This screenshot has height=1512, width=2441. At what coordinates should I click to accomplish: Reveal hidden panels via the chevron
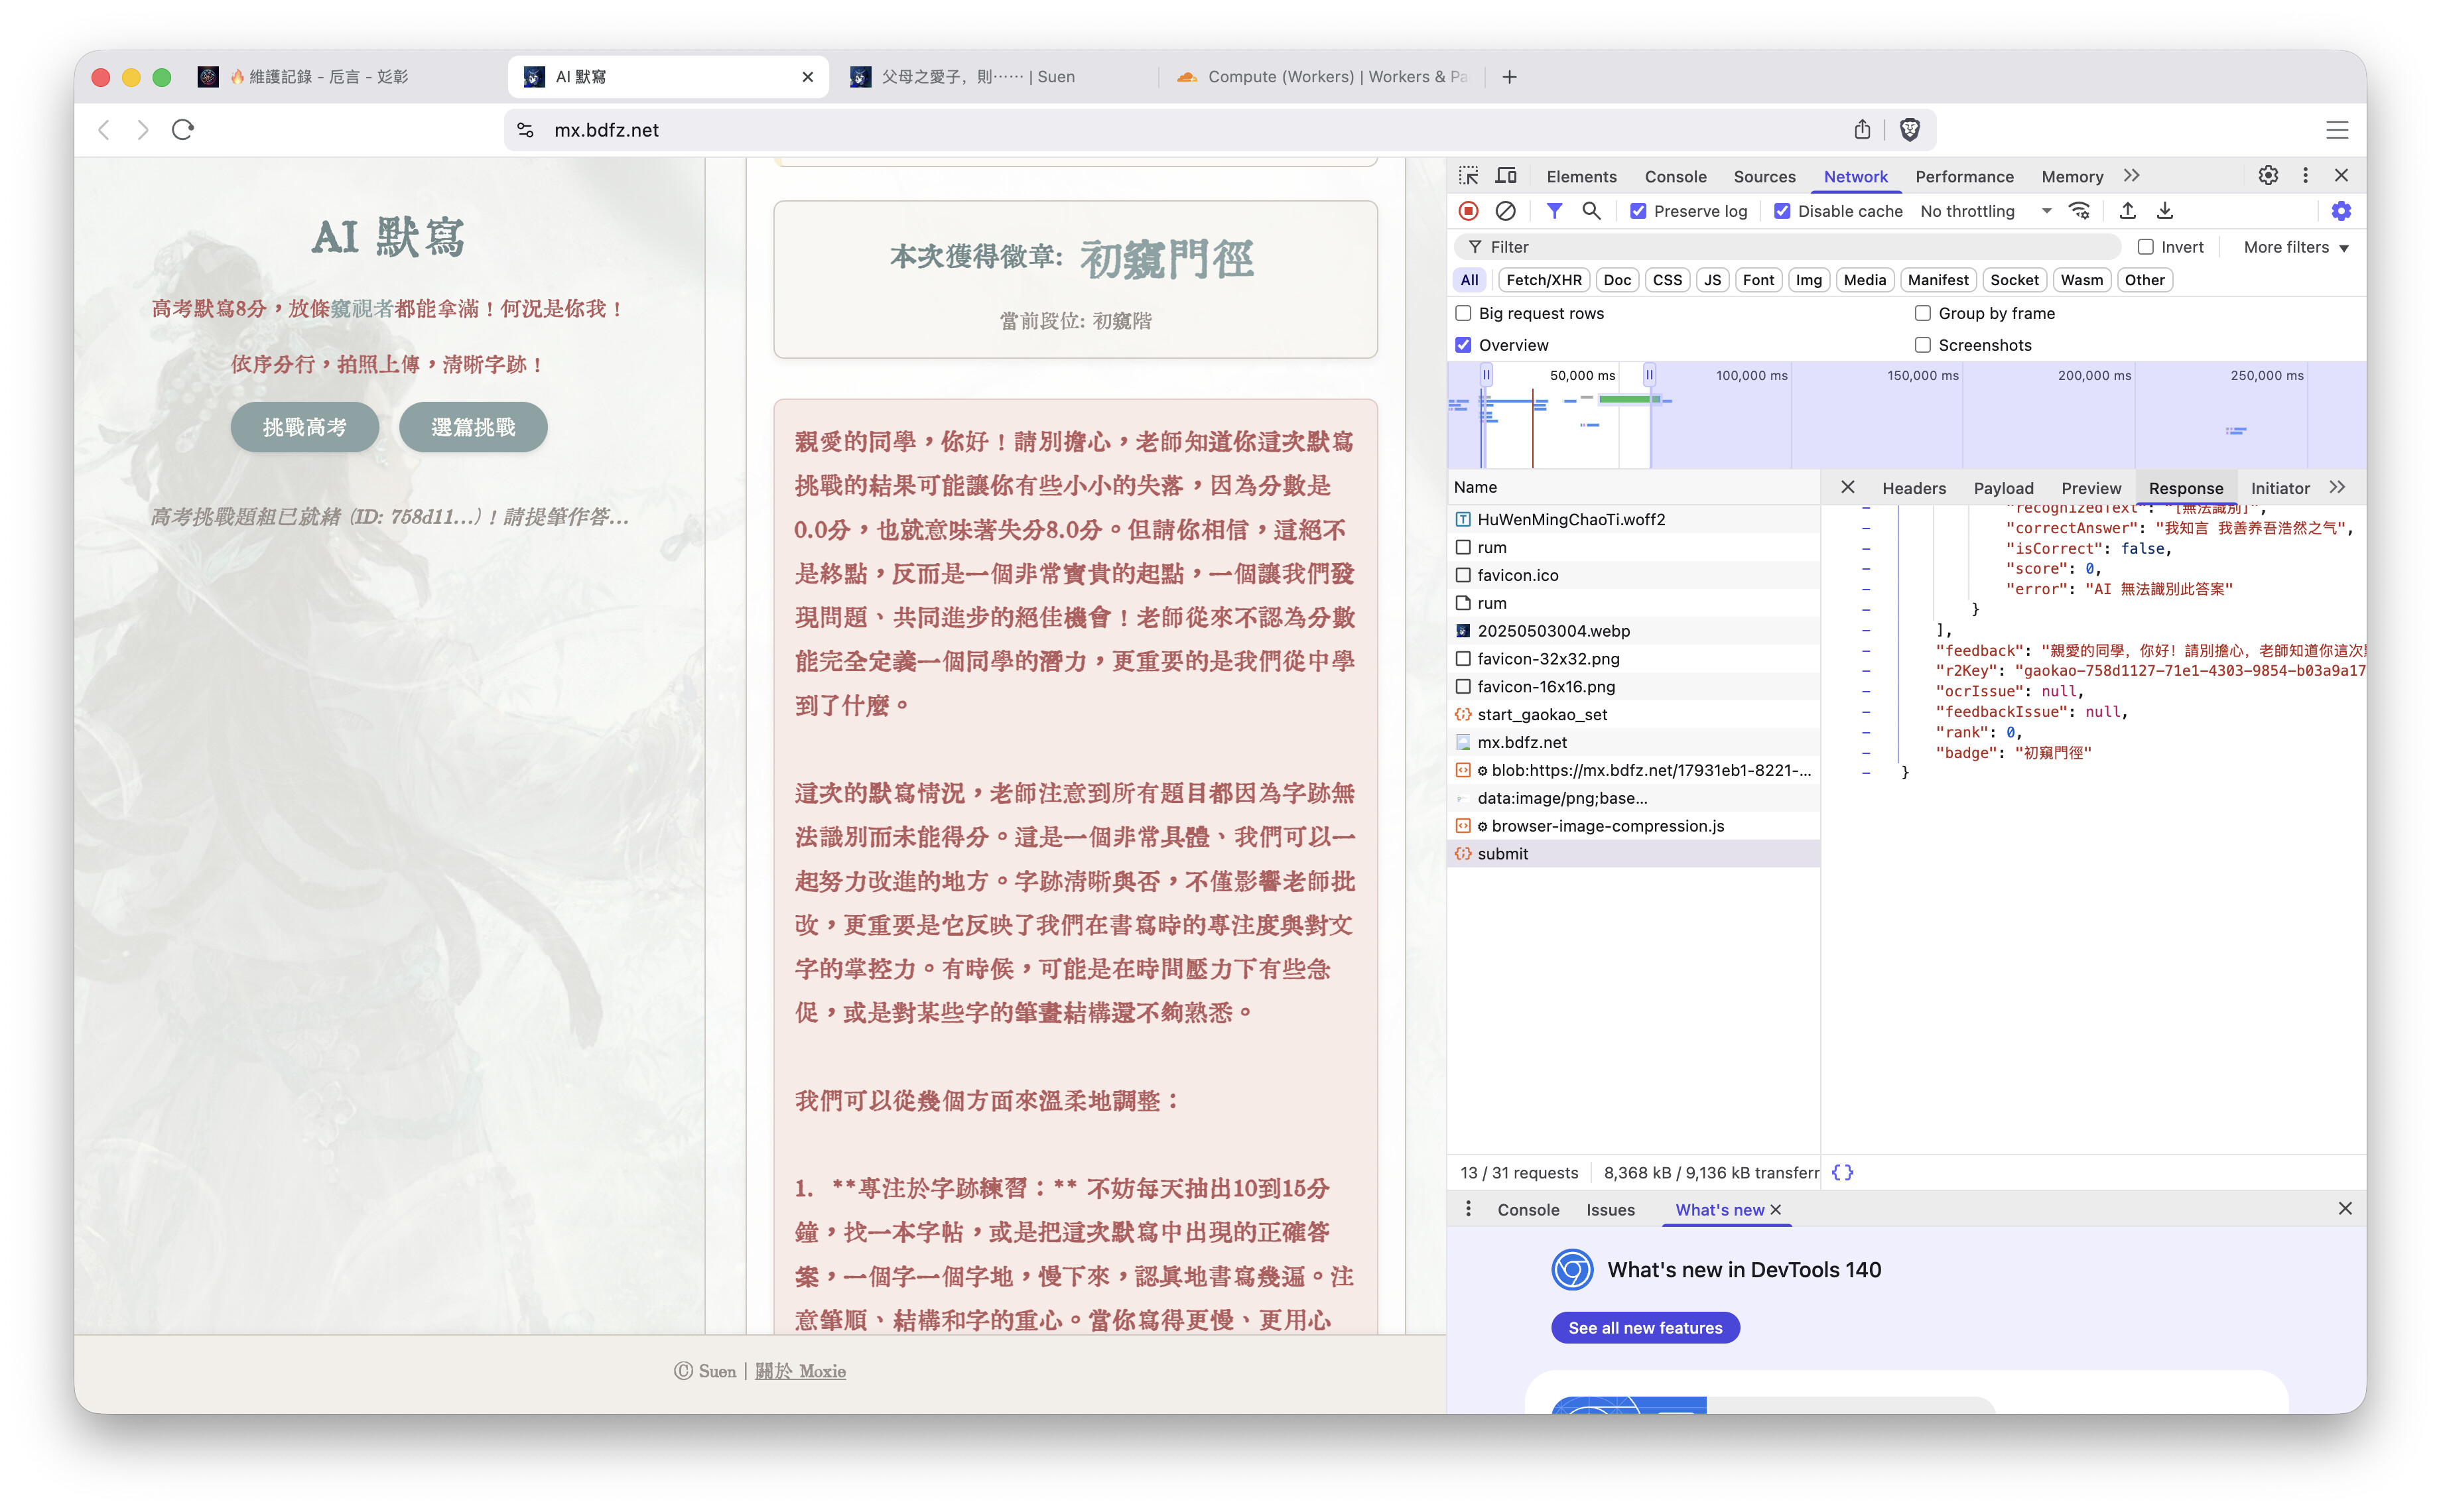click(2131, 176)
